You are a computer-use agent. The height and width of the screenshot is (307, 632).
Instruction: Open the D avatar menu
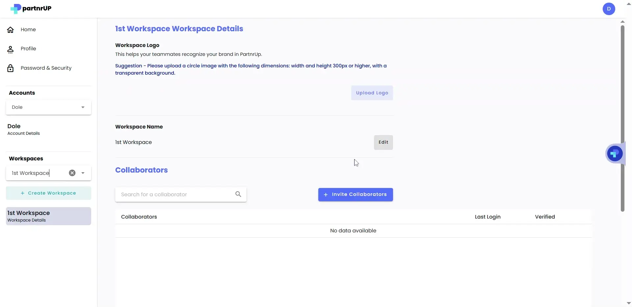click(x=609, y=9)
